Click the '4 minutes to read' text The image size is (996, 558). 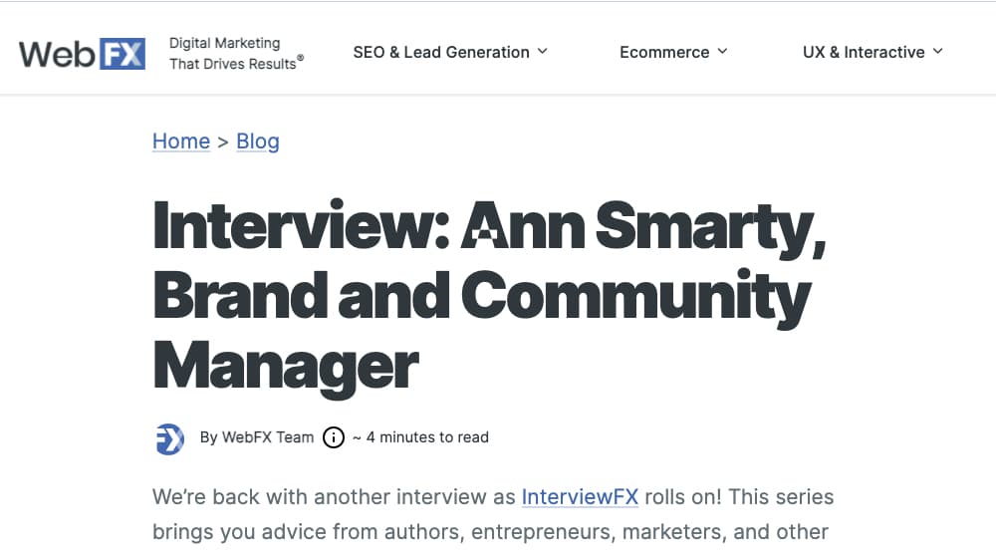point(427,437)
